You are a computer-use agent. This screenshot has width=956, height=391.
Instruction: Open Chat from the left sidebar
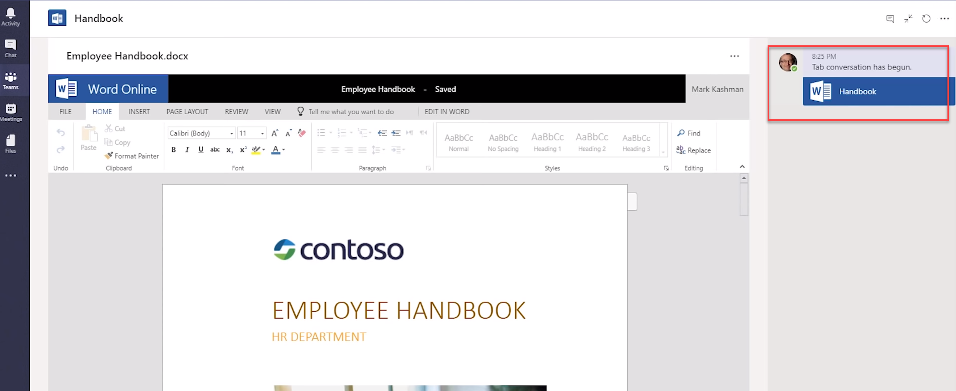pyautogui.click(x=11, y=48)
